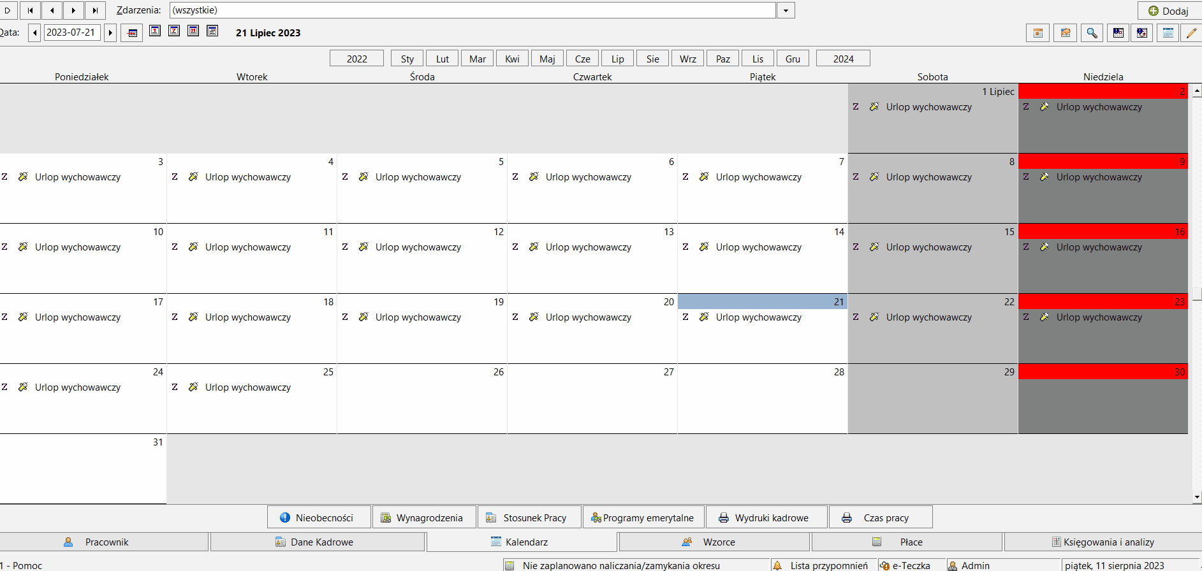Click the tools icon on July 21 event

704,317
